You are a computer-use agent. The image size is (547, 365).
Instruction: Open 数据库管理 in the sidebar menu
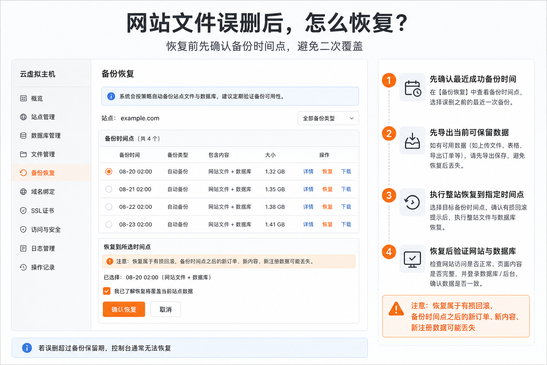click(51, 135)
